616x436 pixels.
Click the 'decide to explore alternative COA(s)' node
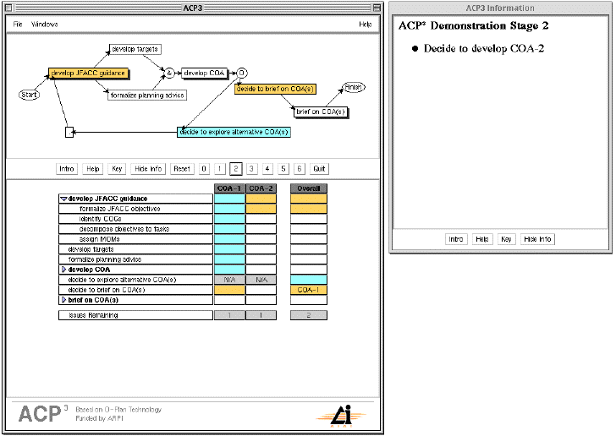[234, 132]
